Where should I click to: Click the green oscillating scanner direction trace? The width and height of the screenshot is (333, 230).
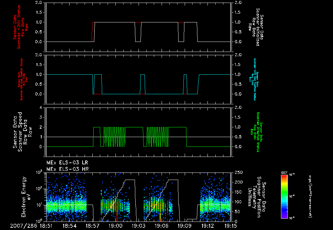114,137
